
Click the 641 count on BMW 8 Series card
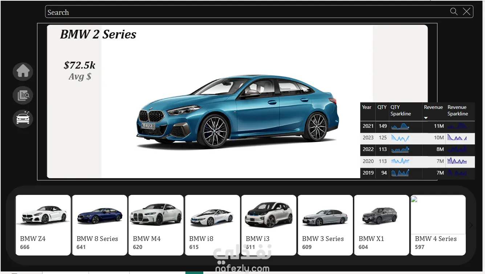[x=81, y=247]
